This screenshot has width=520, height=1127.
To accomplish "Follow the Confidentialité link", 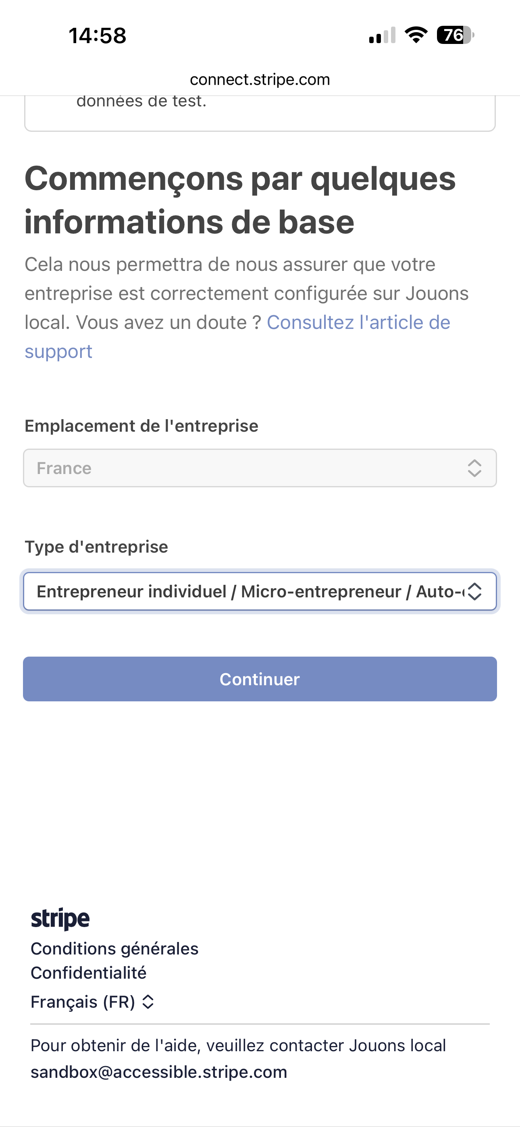I will tap(89, 973).
